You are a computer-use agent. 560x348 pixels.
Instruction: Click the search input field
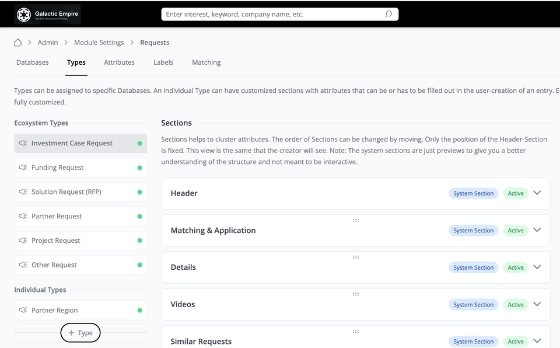[273, 14]
